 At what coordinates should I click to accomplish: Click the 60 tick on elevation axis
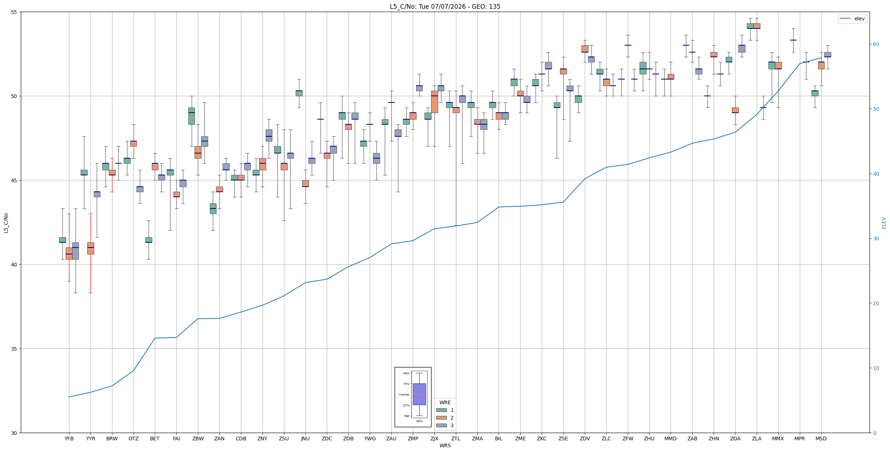(x=876, y=44)
